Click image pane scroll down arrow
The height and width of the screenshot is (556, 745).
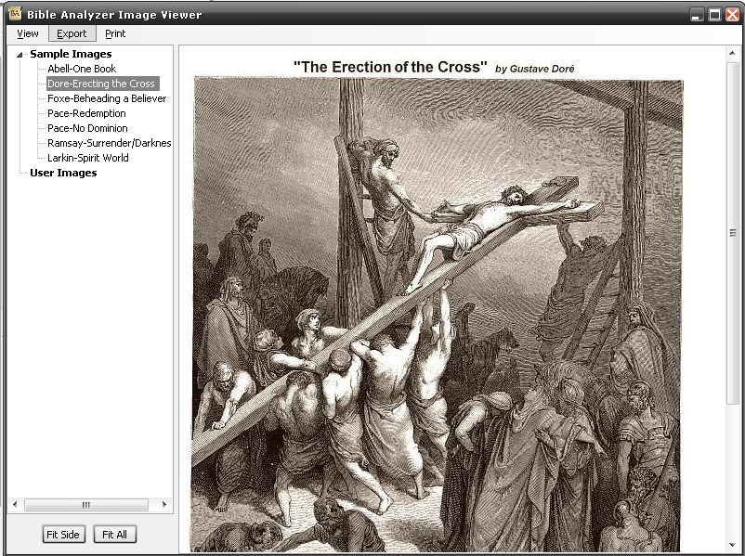pyautogui.click(x=732, y=545)
